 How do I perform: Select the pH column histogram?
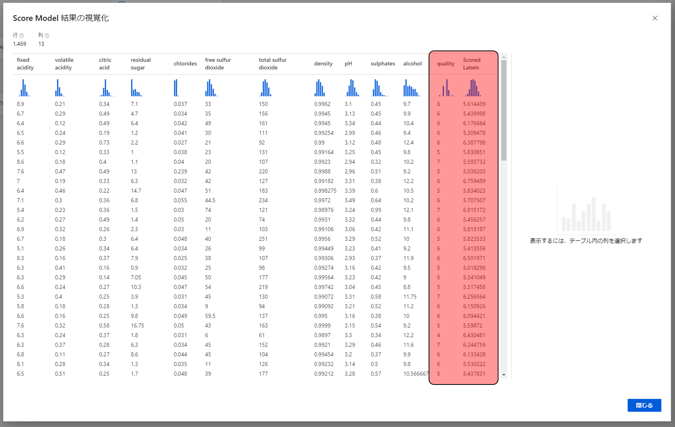pos(352,88)
